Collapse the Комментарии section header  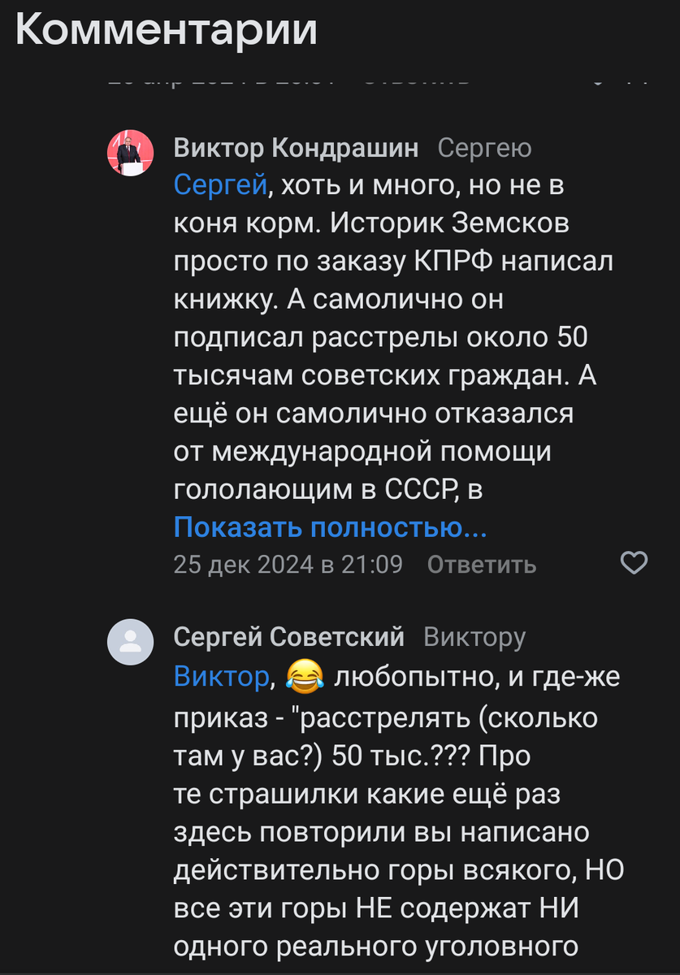tap(165, 29)
